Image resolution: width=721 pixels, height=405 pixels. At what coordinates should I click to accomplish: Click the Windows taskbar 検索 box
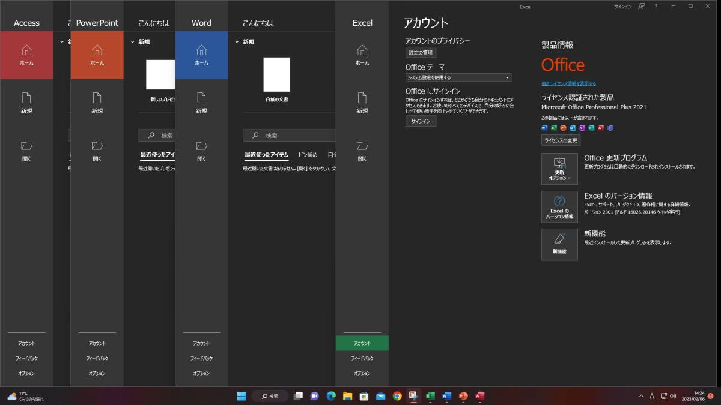point(270,396)
